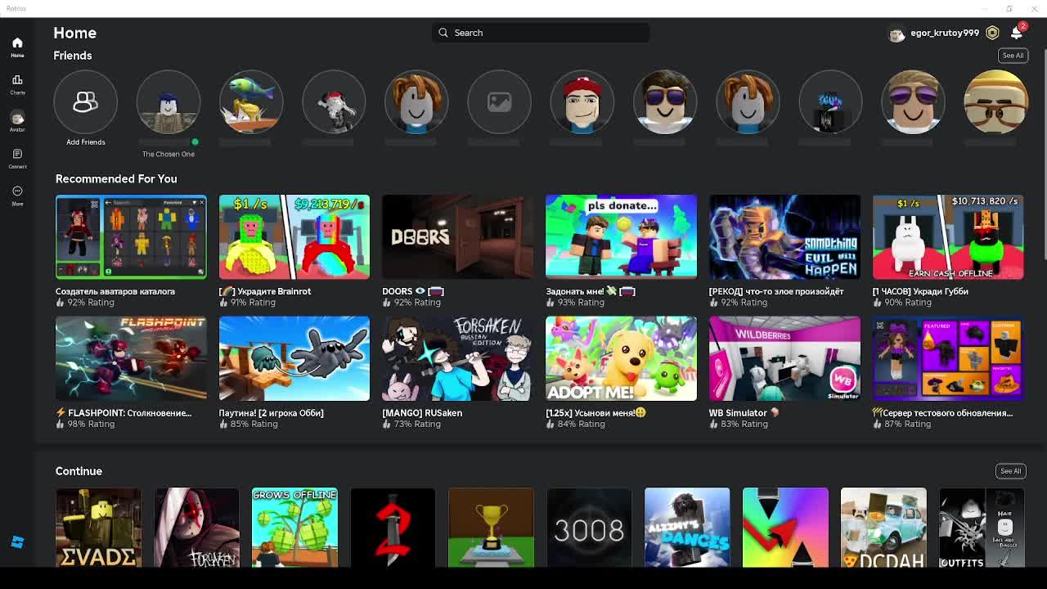This screenshot has width=1047, height=589.
Task: Open the notifications bell icon
Action: click(1016, 33)
